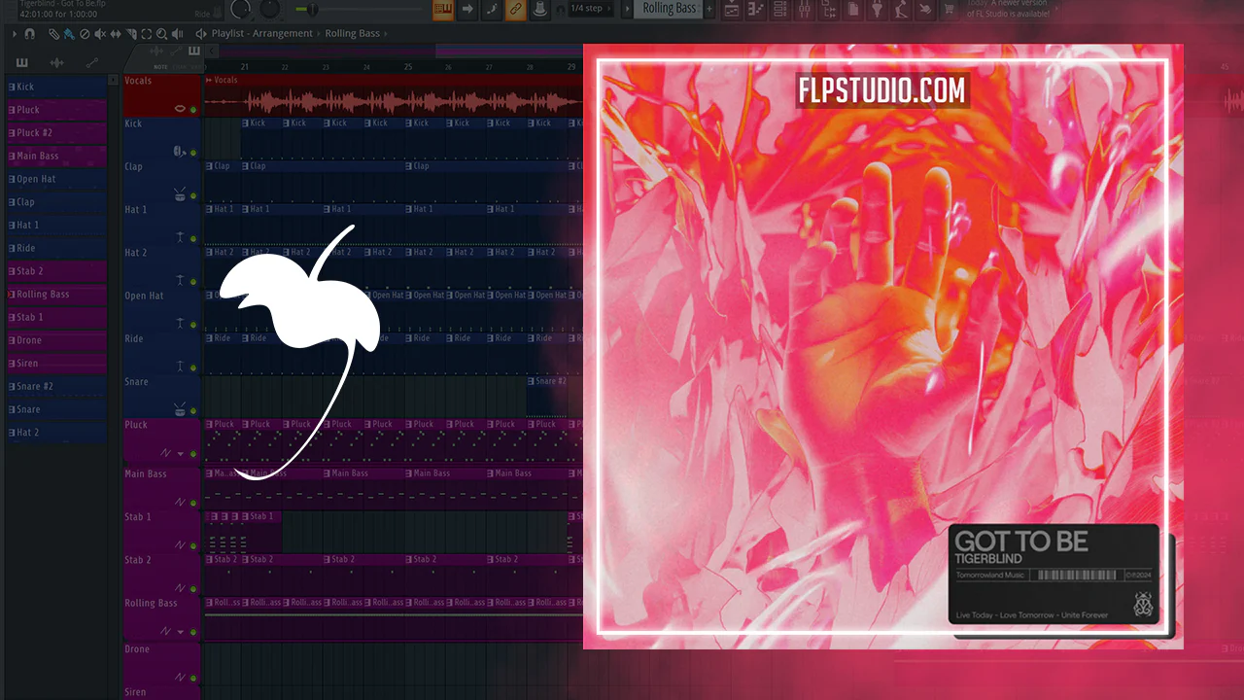Image resolution: width=1244 pixels, height=700 pixels.
Task: Click the Vocals track lips icon
Action: [x=180, y=109]
